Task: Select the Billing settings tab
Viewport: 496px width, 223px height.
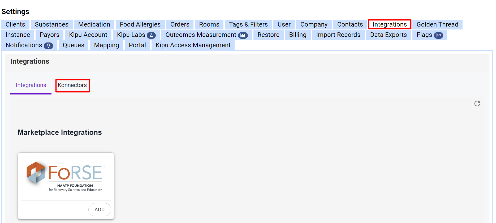Action: pos(297,35)
